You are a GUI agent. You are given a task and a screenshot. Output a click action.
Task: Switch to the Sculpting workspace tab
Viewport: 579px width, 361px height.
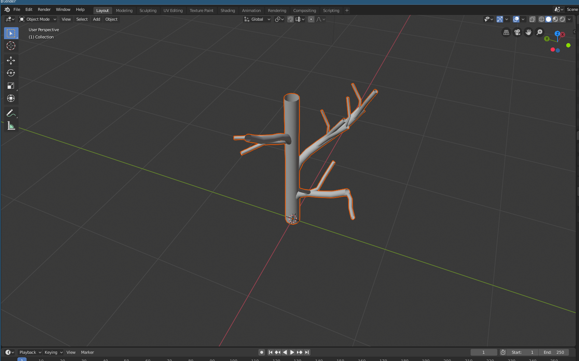pos(148,10)
